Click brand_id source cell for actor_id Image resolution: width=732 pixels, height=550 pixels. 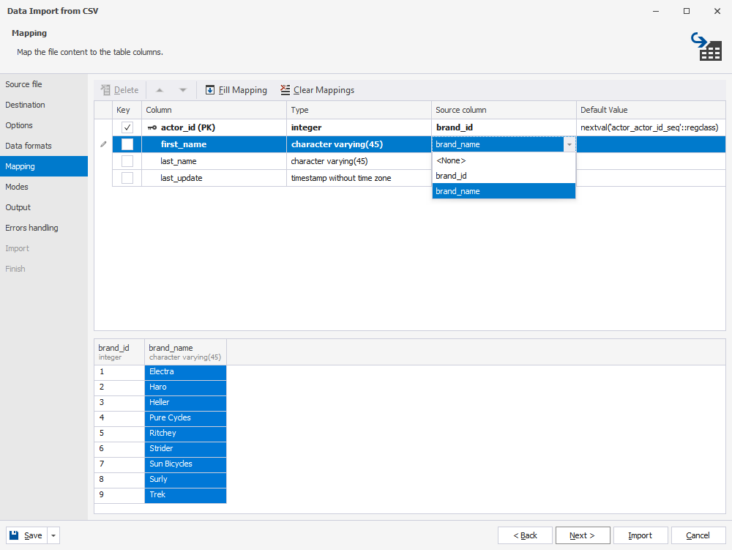click(x=504, y=127)
